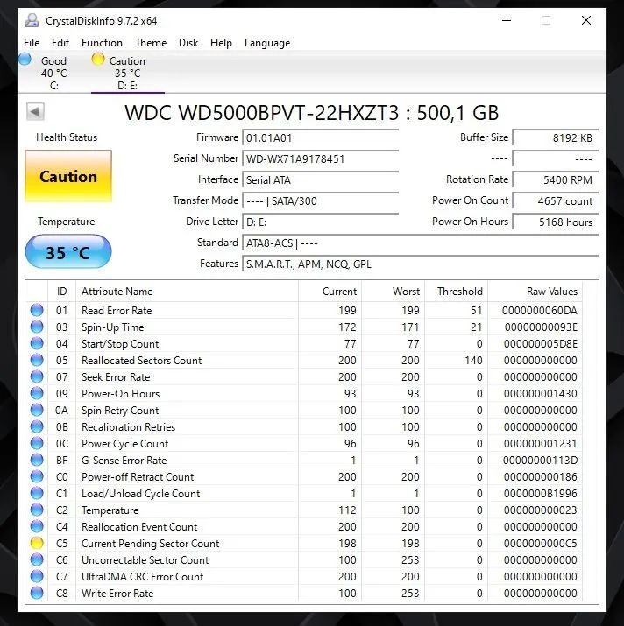This screenshot has width=624, height=626.
Task: Select the Caution 35 °C D: E: disk tab
Action: point(128,73)
